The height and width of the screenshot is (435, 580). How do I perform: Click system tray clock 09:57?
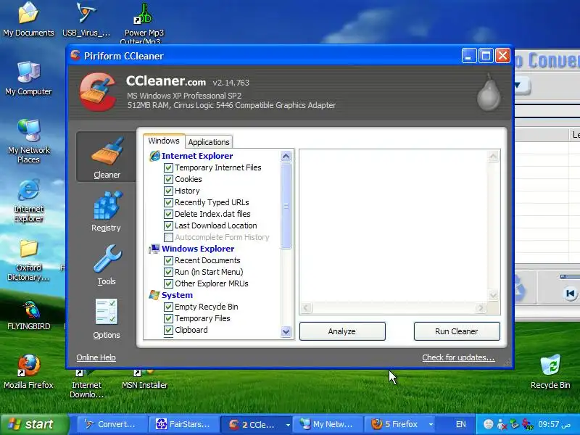point(554,424)
